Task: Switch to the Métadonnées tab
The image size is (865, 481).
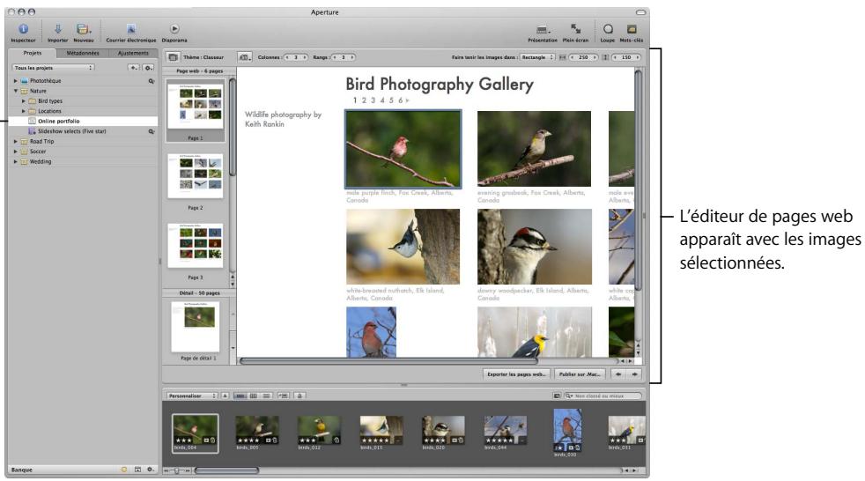Action: coord(83,53)
